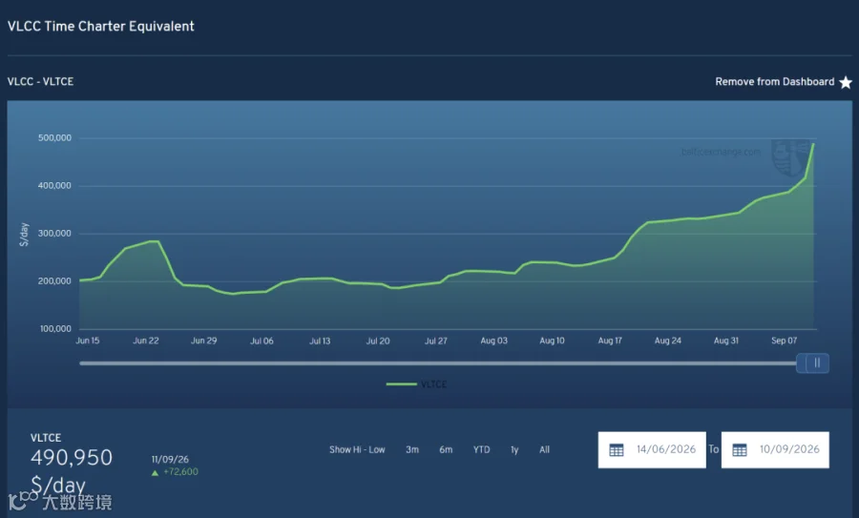Viewport: 859px width, 518px height.
Task: Edit the 14/06/2026 start date field
Action: coord(652,450)
